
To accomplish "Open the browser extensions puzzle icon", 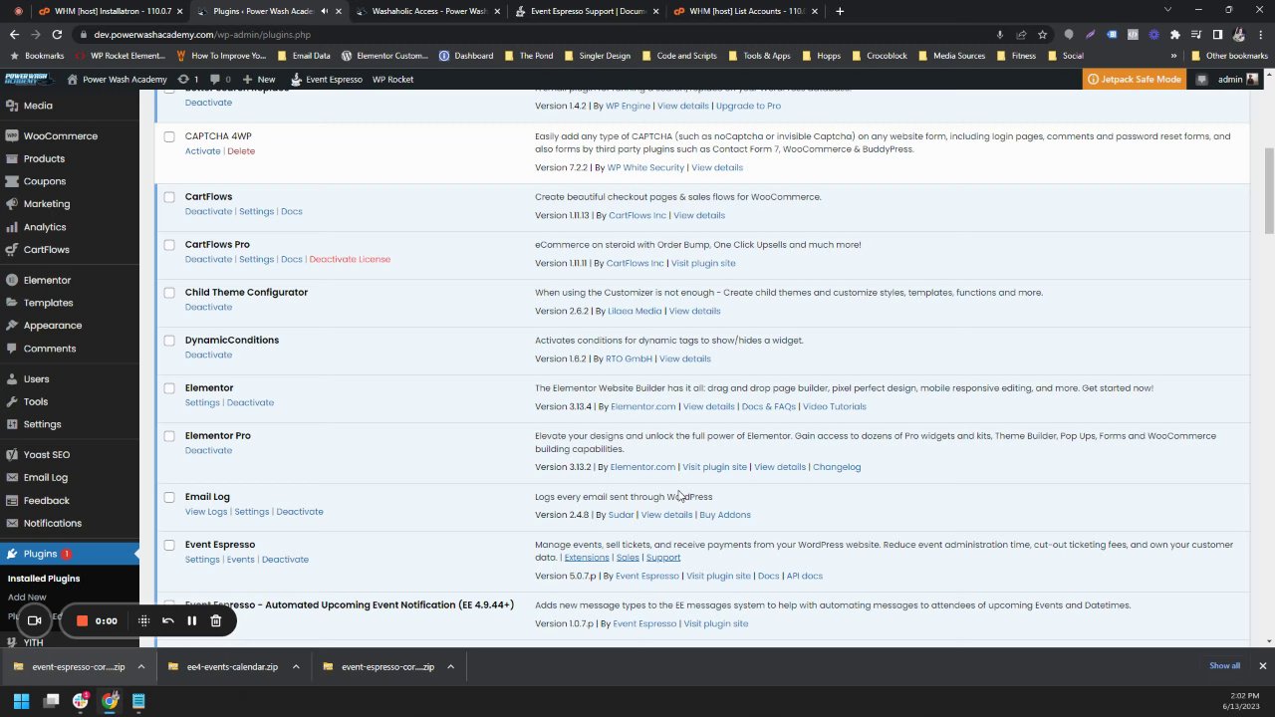I will (x=1174, y=34).
